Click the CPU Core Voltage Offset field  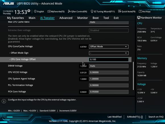(109, 60)
